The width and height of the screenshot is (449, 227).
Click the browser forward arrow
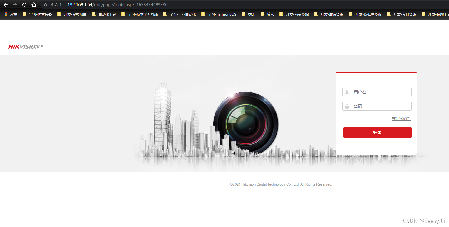point(15,5)
